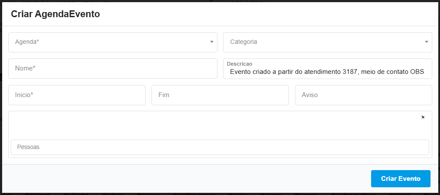Screen dimensions: 440x195
Task: Click the dark backdrop strip above the dialog
Action: (x=129, y=1)
